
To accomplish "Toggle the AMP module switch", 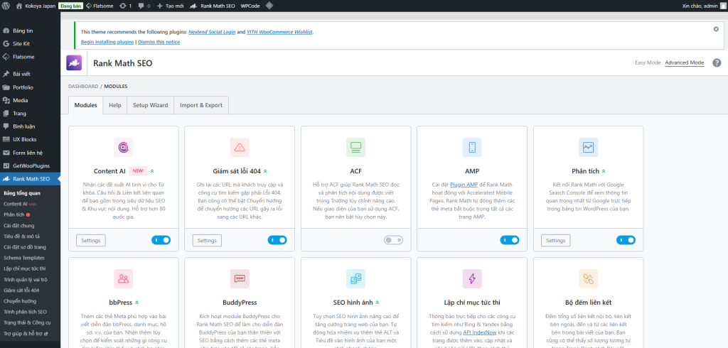I will point(509,240).
